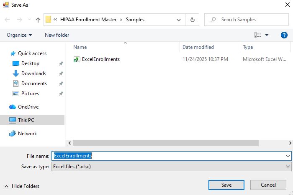
Task: Select Network in navigation pane
Action: click(x=28, y=134)
